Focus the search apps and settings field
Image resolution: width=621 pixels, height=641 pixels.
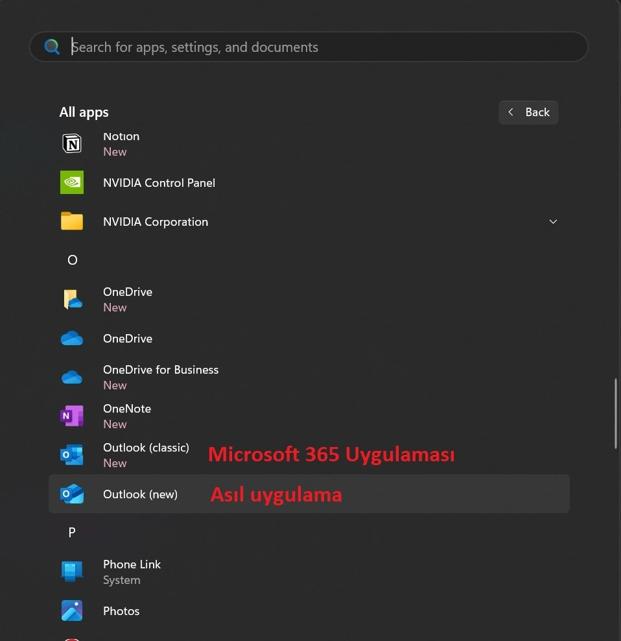[x=309, y=47]
